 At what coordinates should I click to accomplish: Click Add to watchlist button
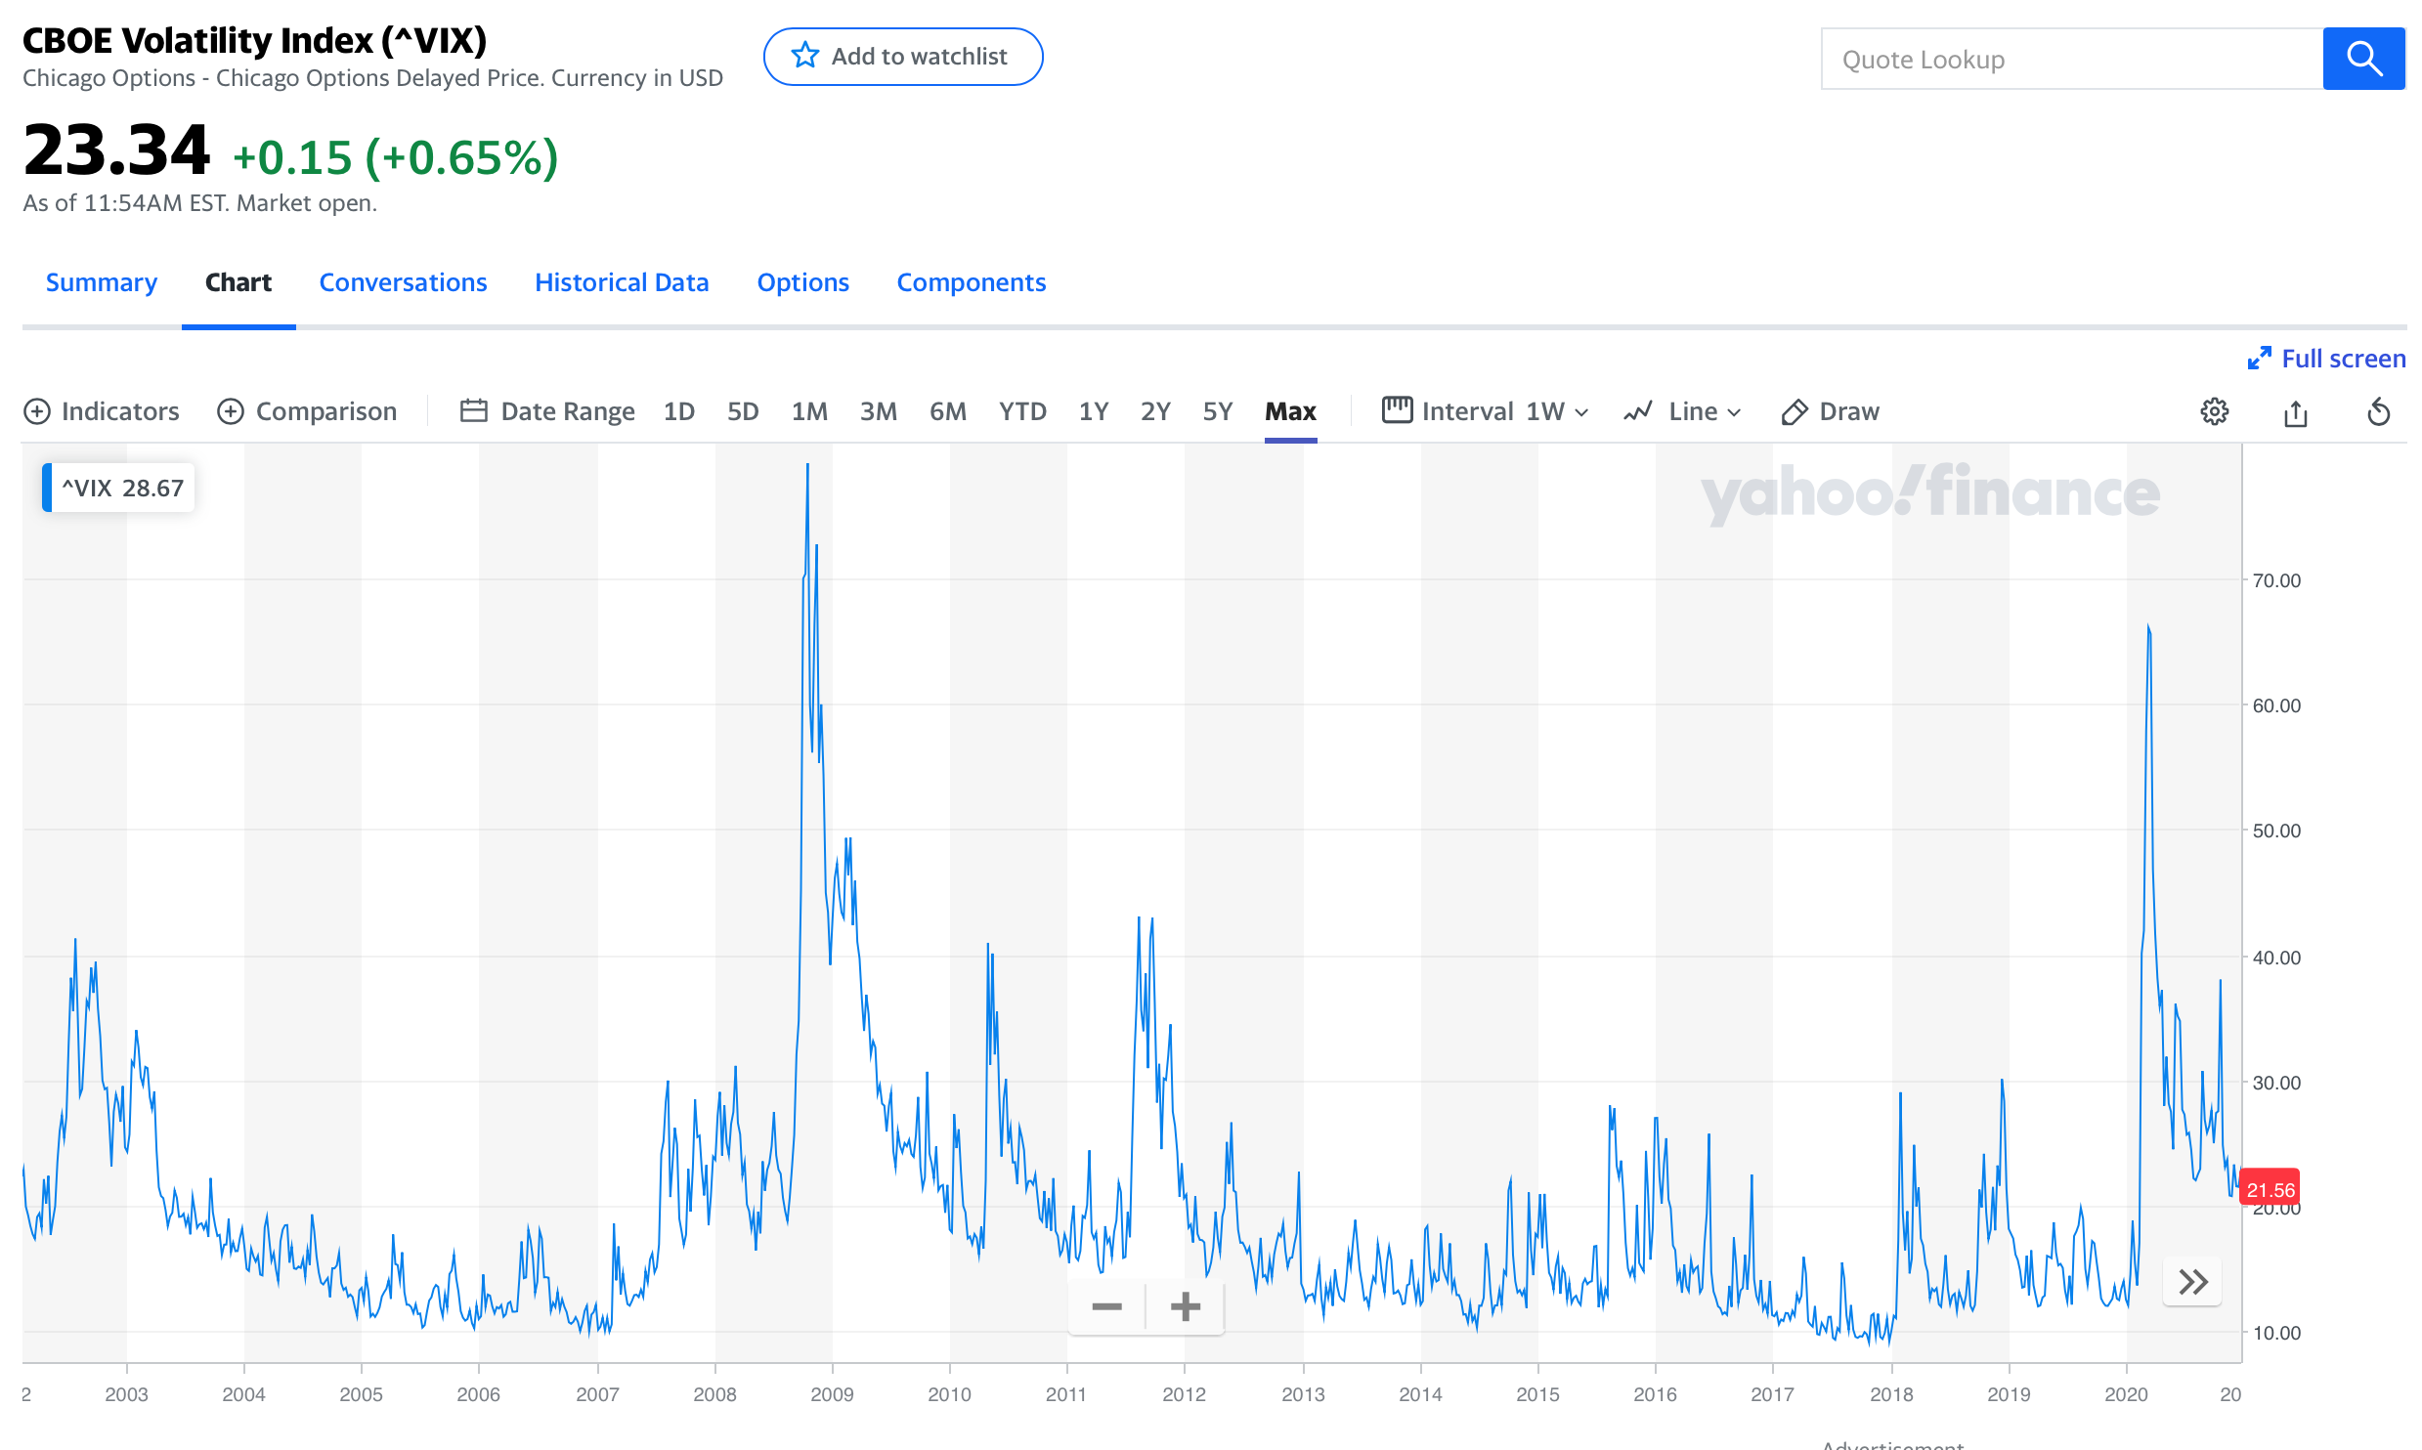[902, 57]
